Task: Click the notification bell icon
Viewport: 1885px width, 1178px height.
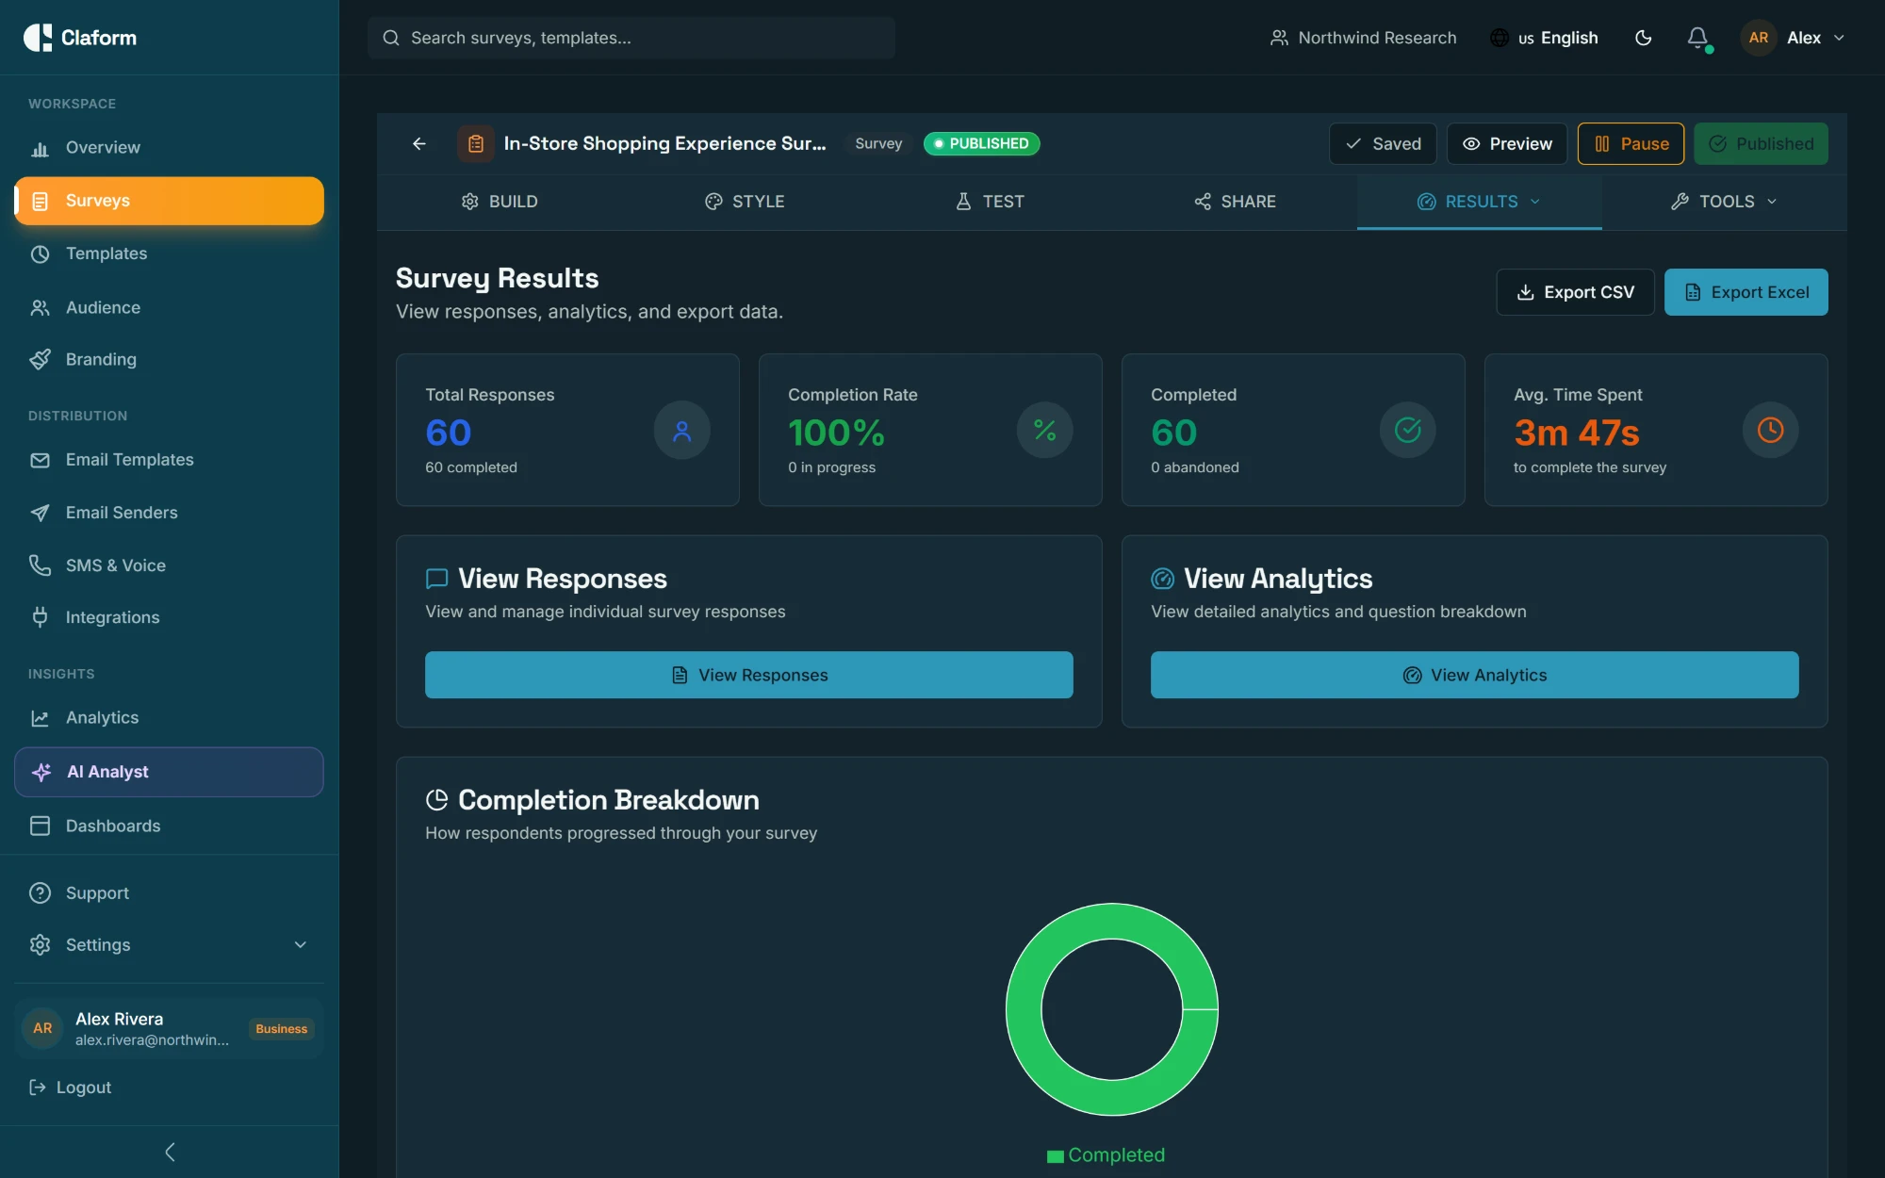Action: tap(1697, 38)
